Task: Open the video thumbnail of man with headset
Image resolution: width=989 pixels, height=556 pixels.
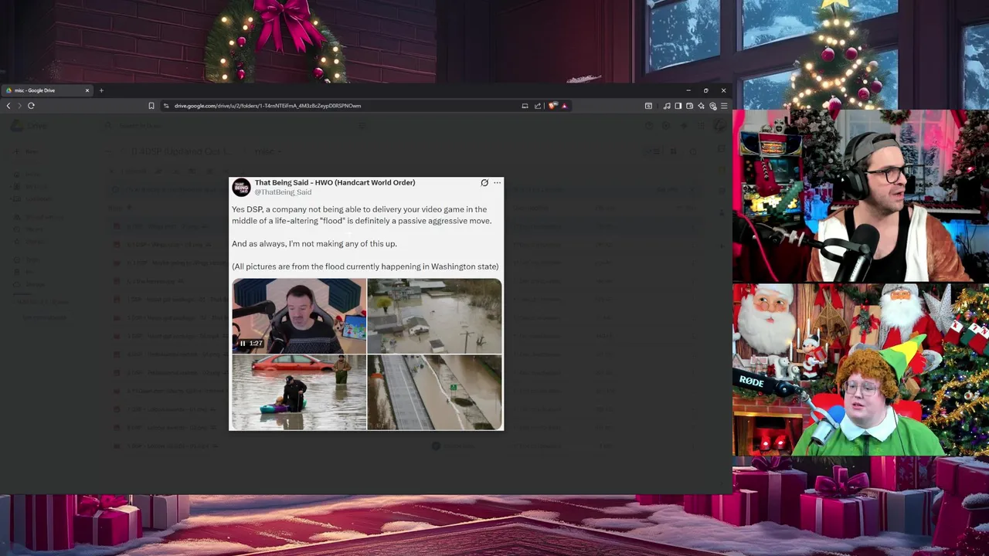Action: click(x=299, y=316)
